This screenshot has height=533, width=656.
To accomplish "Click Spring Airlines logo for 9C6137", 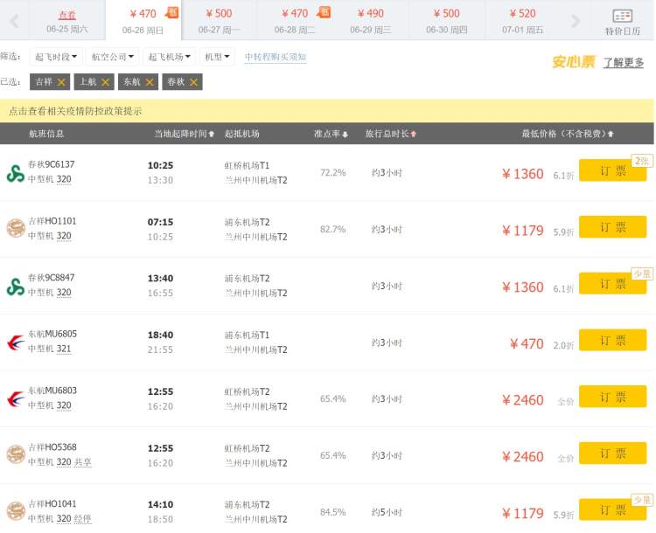I will coord(16,173).
